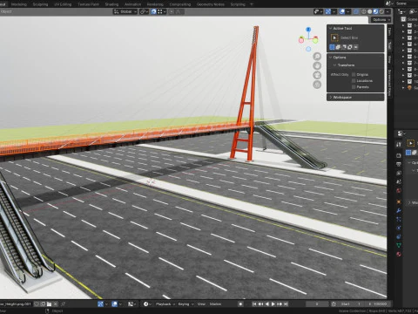This screenshot has height=314, width=418.
Task: Click the Start frame field in timeline
Action: click(352, 304)
